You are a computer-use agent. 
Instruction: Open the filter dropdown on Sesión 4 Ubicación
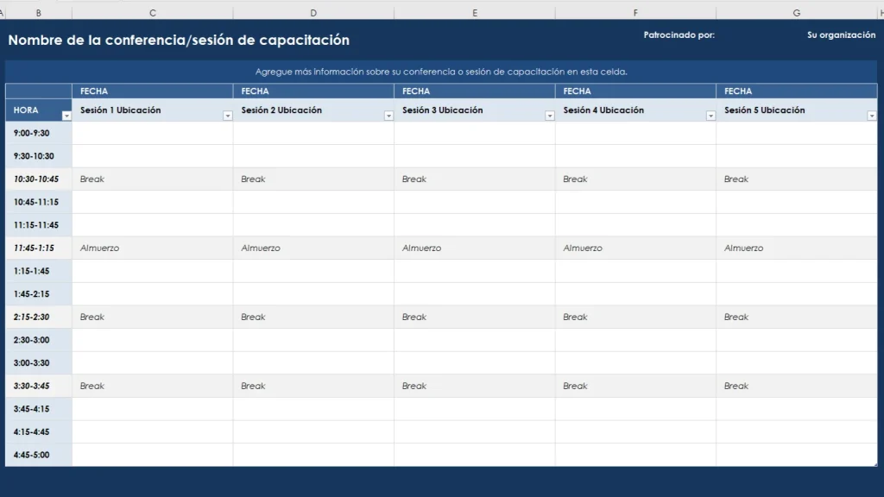click(710, 114)
